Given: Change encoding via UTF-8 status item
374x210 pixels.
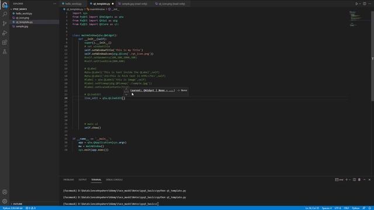Looking at the screenshot, I should tap(338, 208).
